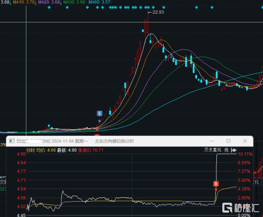Viewport: 263px width, 217px height.
Task: Click the 最新: 4.90 latest price value
Action: click(x=67, y=150)
